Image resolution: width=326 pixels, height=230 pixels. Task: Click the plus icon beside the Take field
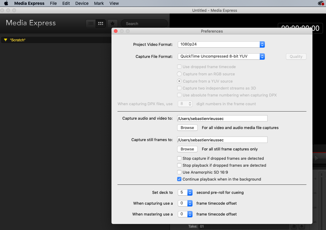[x=302, y=226]
